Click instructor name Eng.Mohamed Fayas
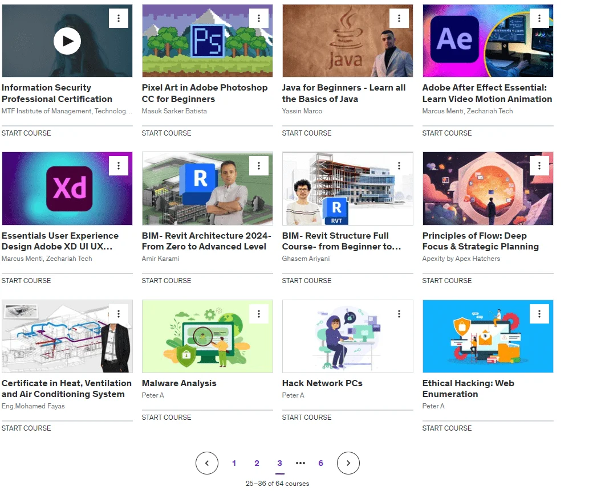 click(33, 406)
